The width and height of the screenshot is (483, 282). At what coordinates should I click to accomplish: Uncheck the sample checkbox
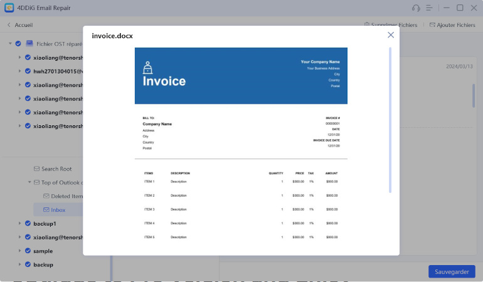(28, 251)
